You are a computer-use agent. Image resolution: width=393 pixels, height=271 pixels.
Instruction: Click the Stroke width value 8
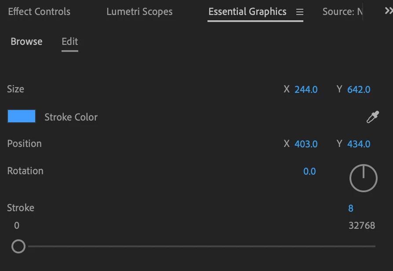(351, 208)
